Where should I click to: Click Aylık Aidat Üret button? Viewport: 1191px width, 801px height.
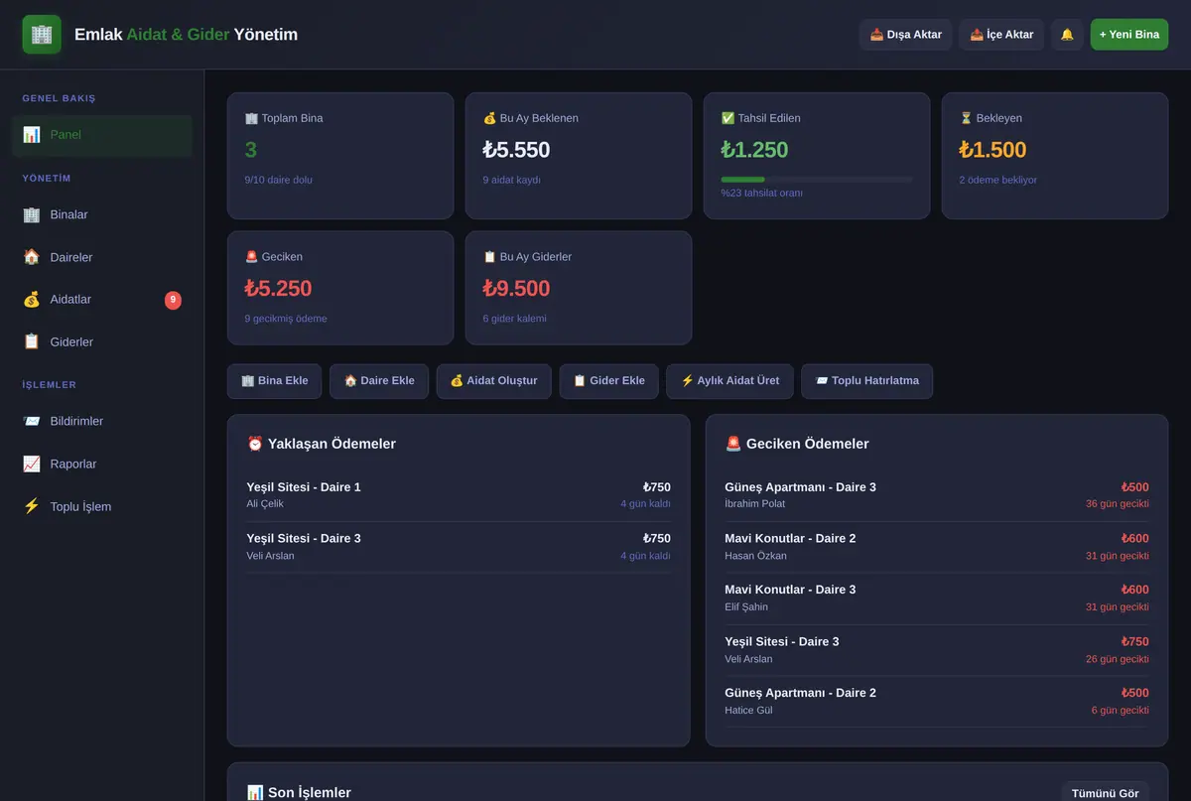click(x=730, y=381)
